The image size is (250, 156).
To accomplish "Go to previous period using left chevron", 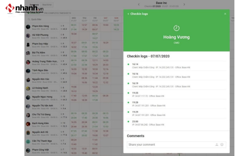I will click(x=139, y=5).
